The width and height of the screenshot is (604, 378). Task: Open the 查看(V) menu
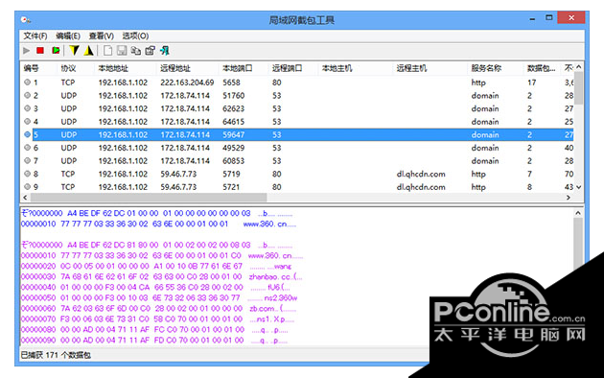click(102, 35)
